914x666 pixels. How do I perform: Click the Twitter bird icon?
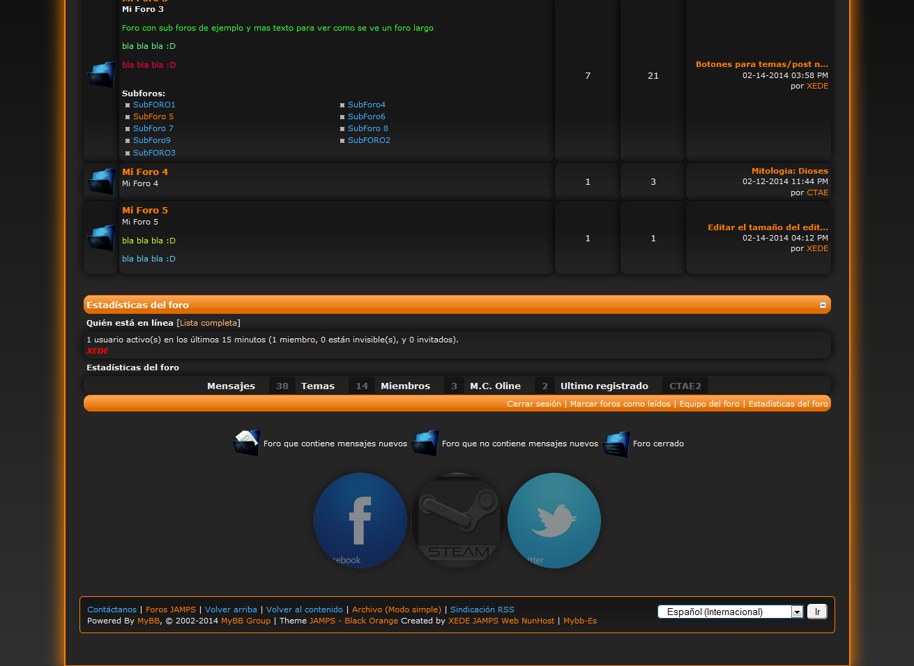(x=554, y=520)
